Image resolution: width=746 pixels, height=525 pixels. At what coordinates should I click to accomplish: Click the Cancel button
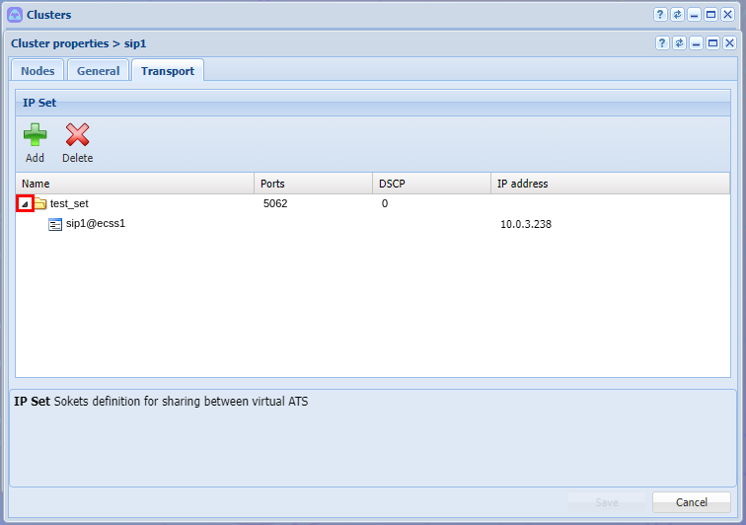(692, 502)
